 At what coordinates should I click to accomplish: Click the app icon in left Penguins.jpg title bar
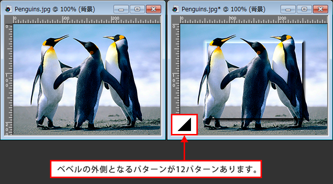(x=8, y=9)
